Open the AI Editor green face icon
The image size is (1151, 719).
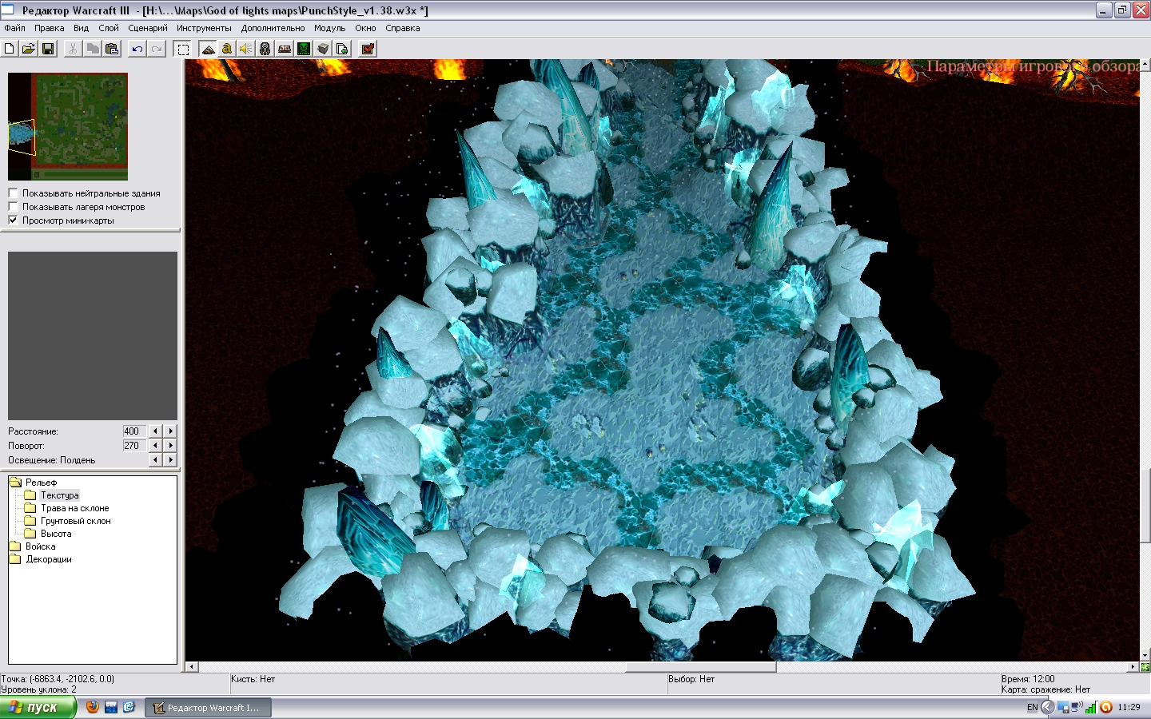point(304,49)
